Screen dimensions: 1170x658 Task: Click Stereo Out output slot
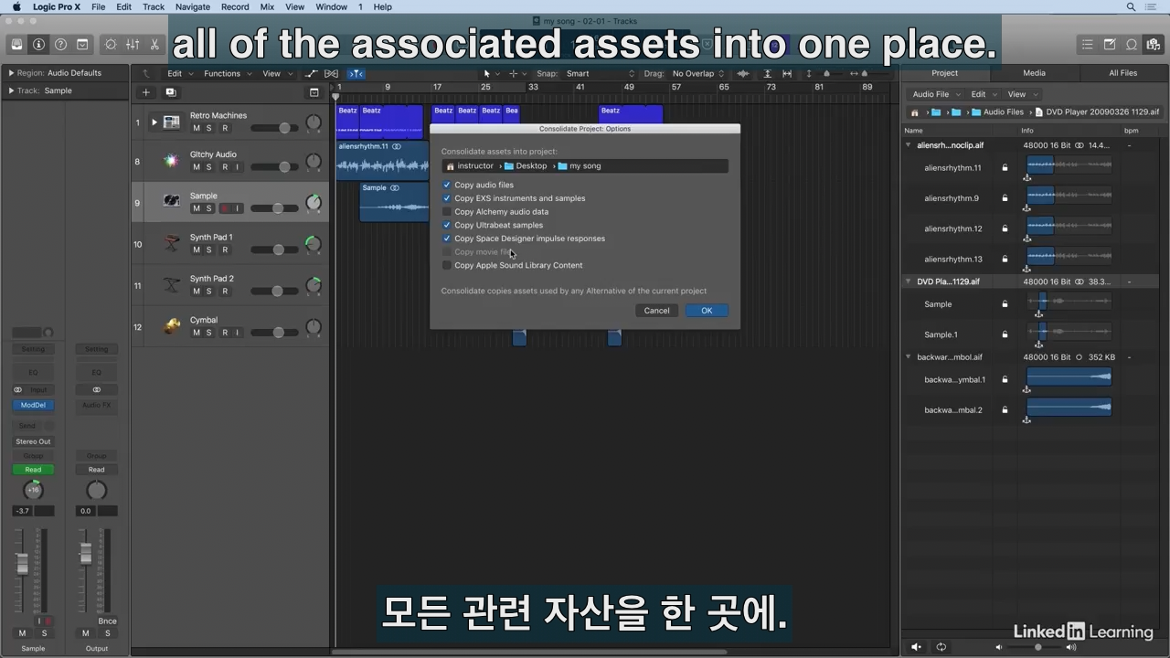33,441
